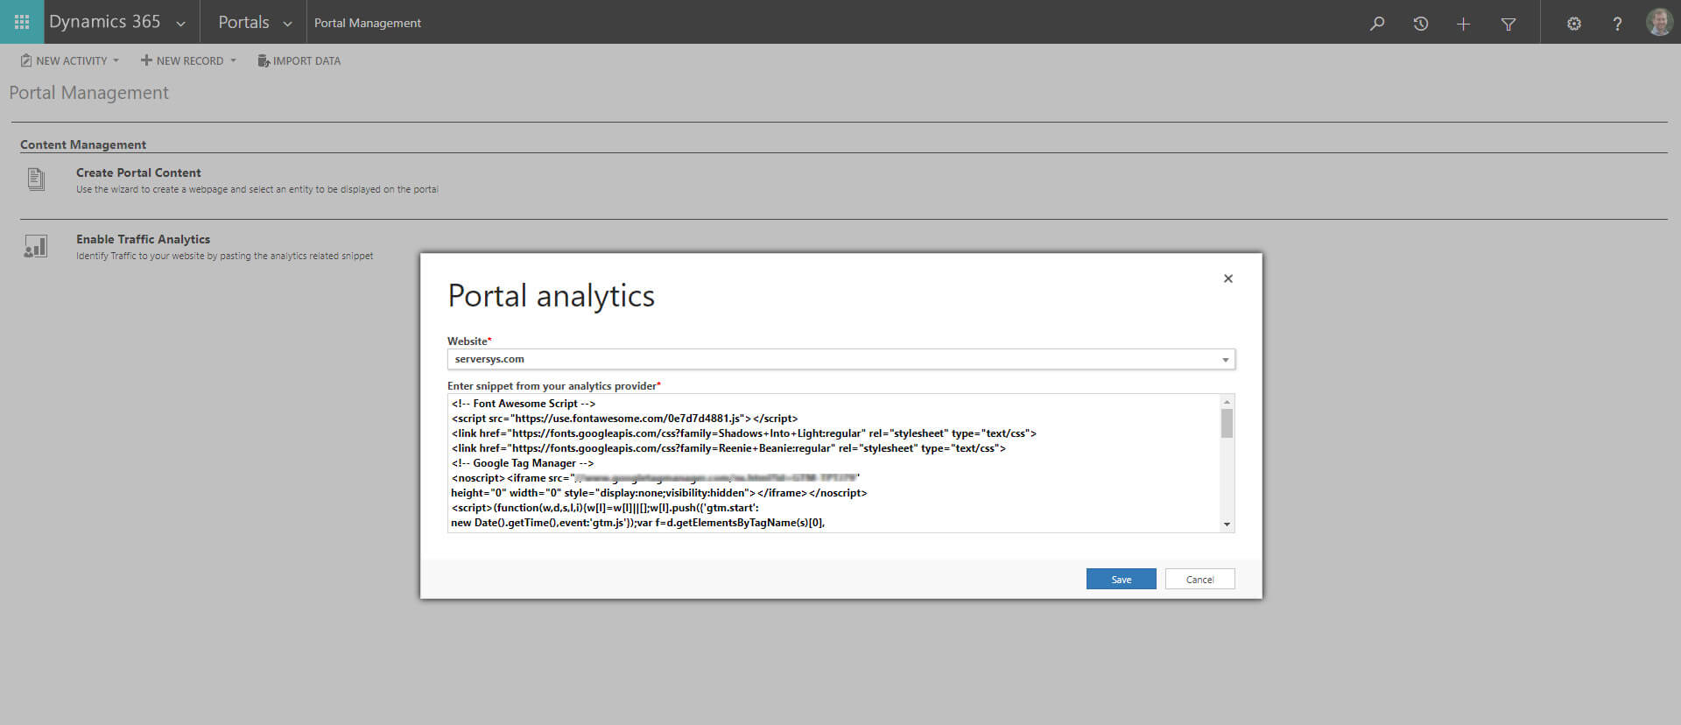Click the 'Google Tag Manager' comment line
1681x725 pixels.
523,463
